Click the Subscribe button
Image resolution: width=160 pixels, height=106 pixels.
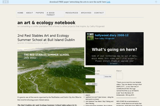[x=108, y=77]
